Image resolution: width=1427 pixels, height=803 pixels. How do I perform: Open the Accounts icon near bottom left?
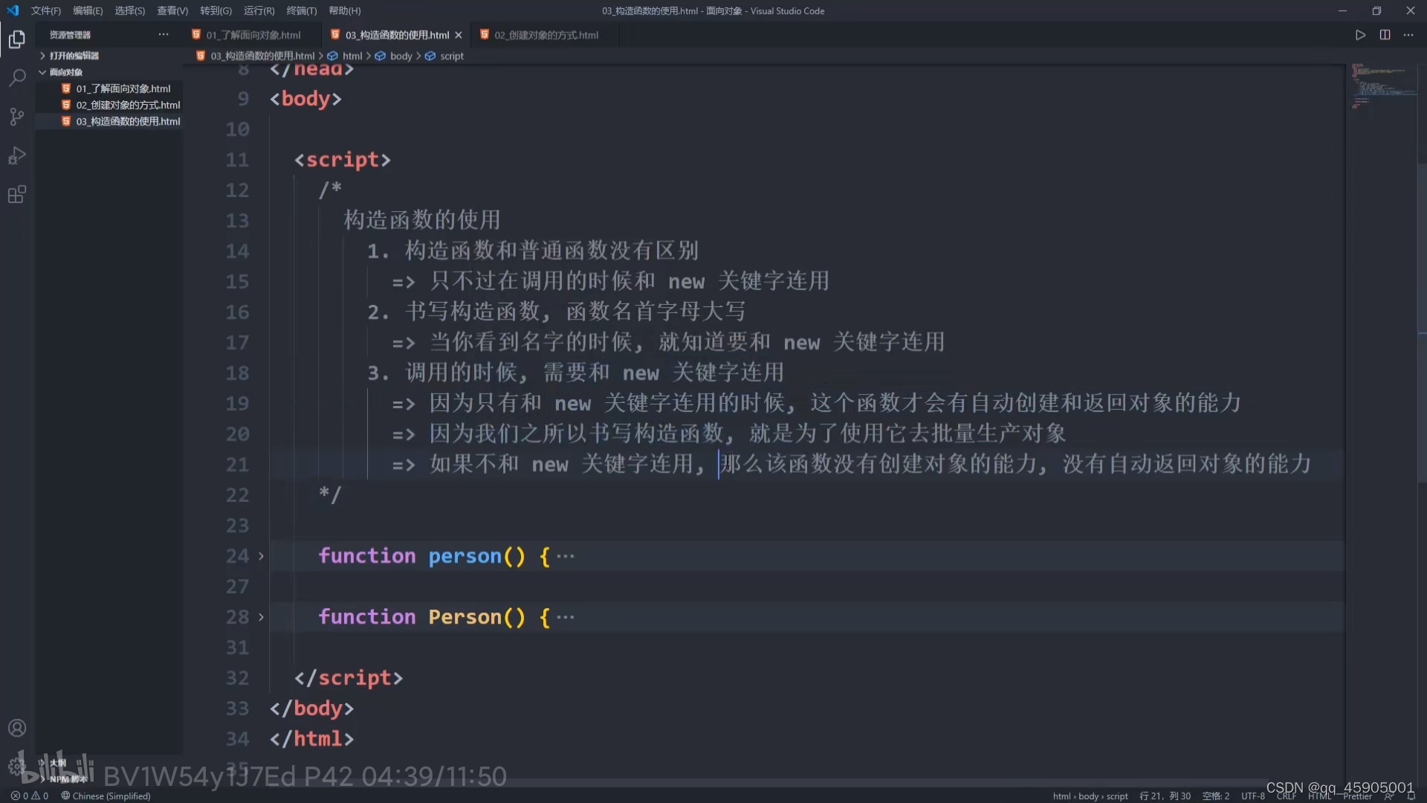16,727
